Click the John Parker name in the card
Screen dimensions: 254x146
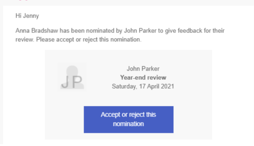pos(143,69)
